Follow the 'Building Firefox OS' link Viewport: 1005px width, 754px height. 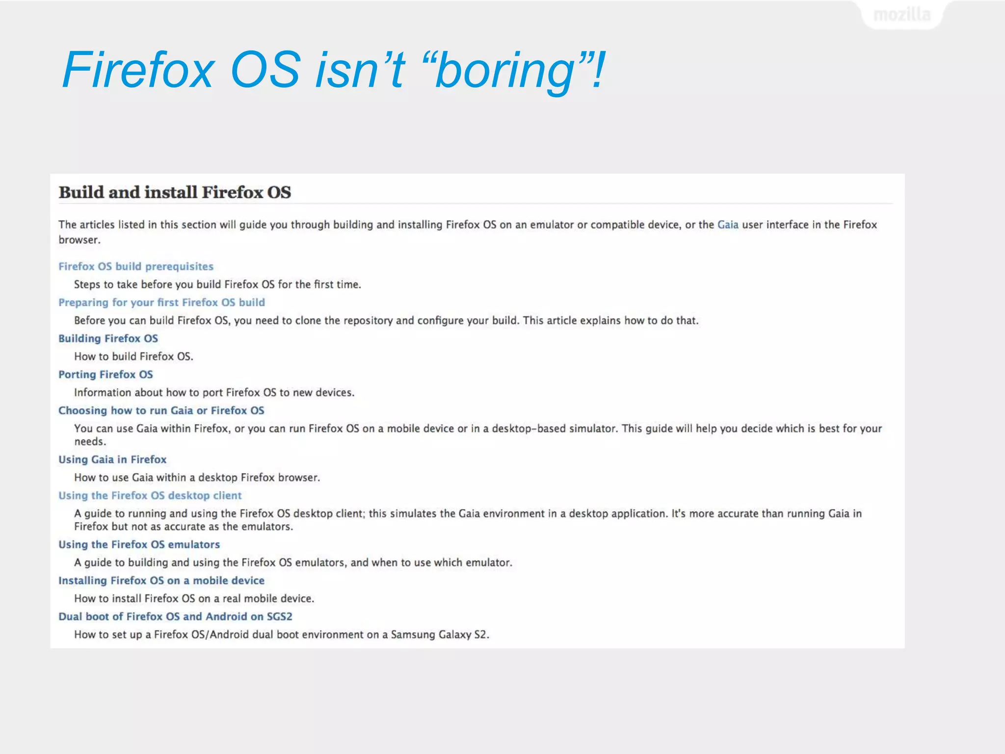tap(108, 339)
